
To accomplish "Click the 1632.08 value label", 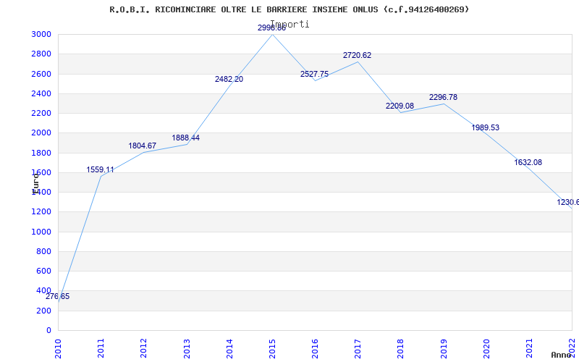I will tap(528, 162).
